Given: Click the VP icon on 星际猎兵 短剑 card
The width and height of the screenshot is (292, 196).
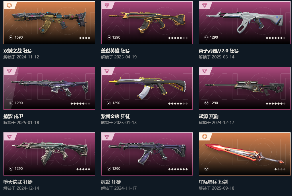Looking at the screenshot, I should [x=206, y=169].
